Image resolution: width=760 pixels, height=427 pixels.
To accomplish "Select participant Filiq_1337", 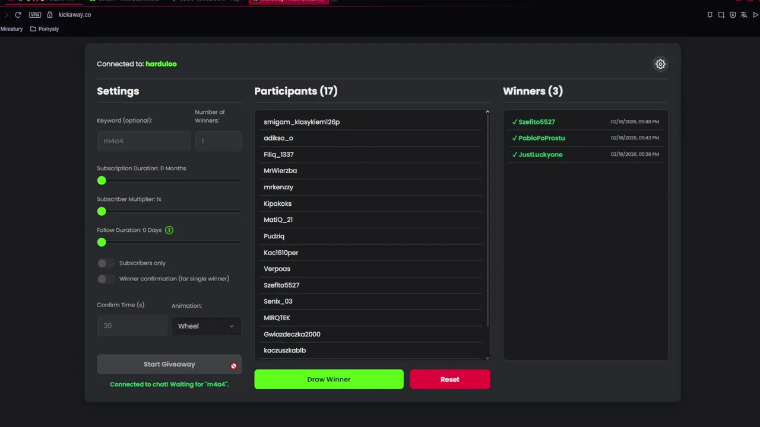I will [372, 155].
